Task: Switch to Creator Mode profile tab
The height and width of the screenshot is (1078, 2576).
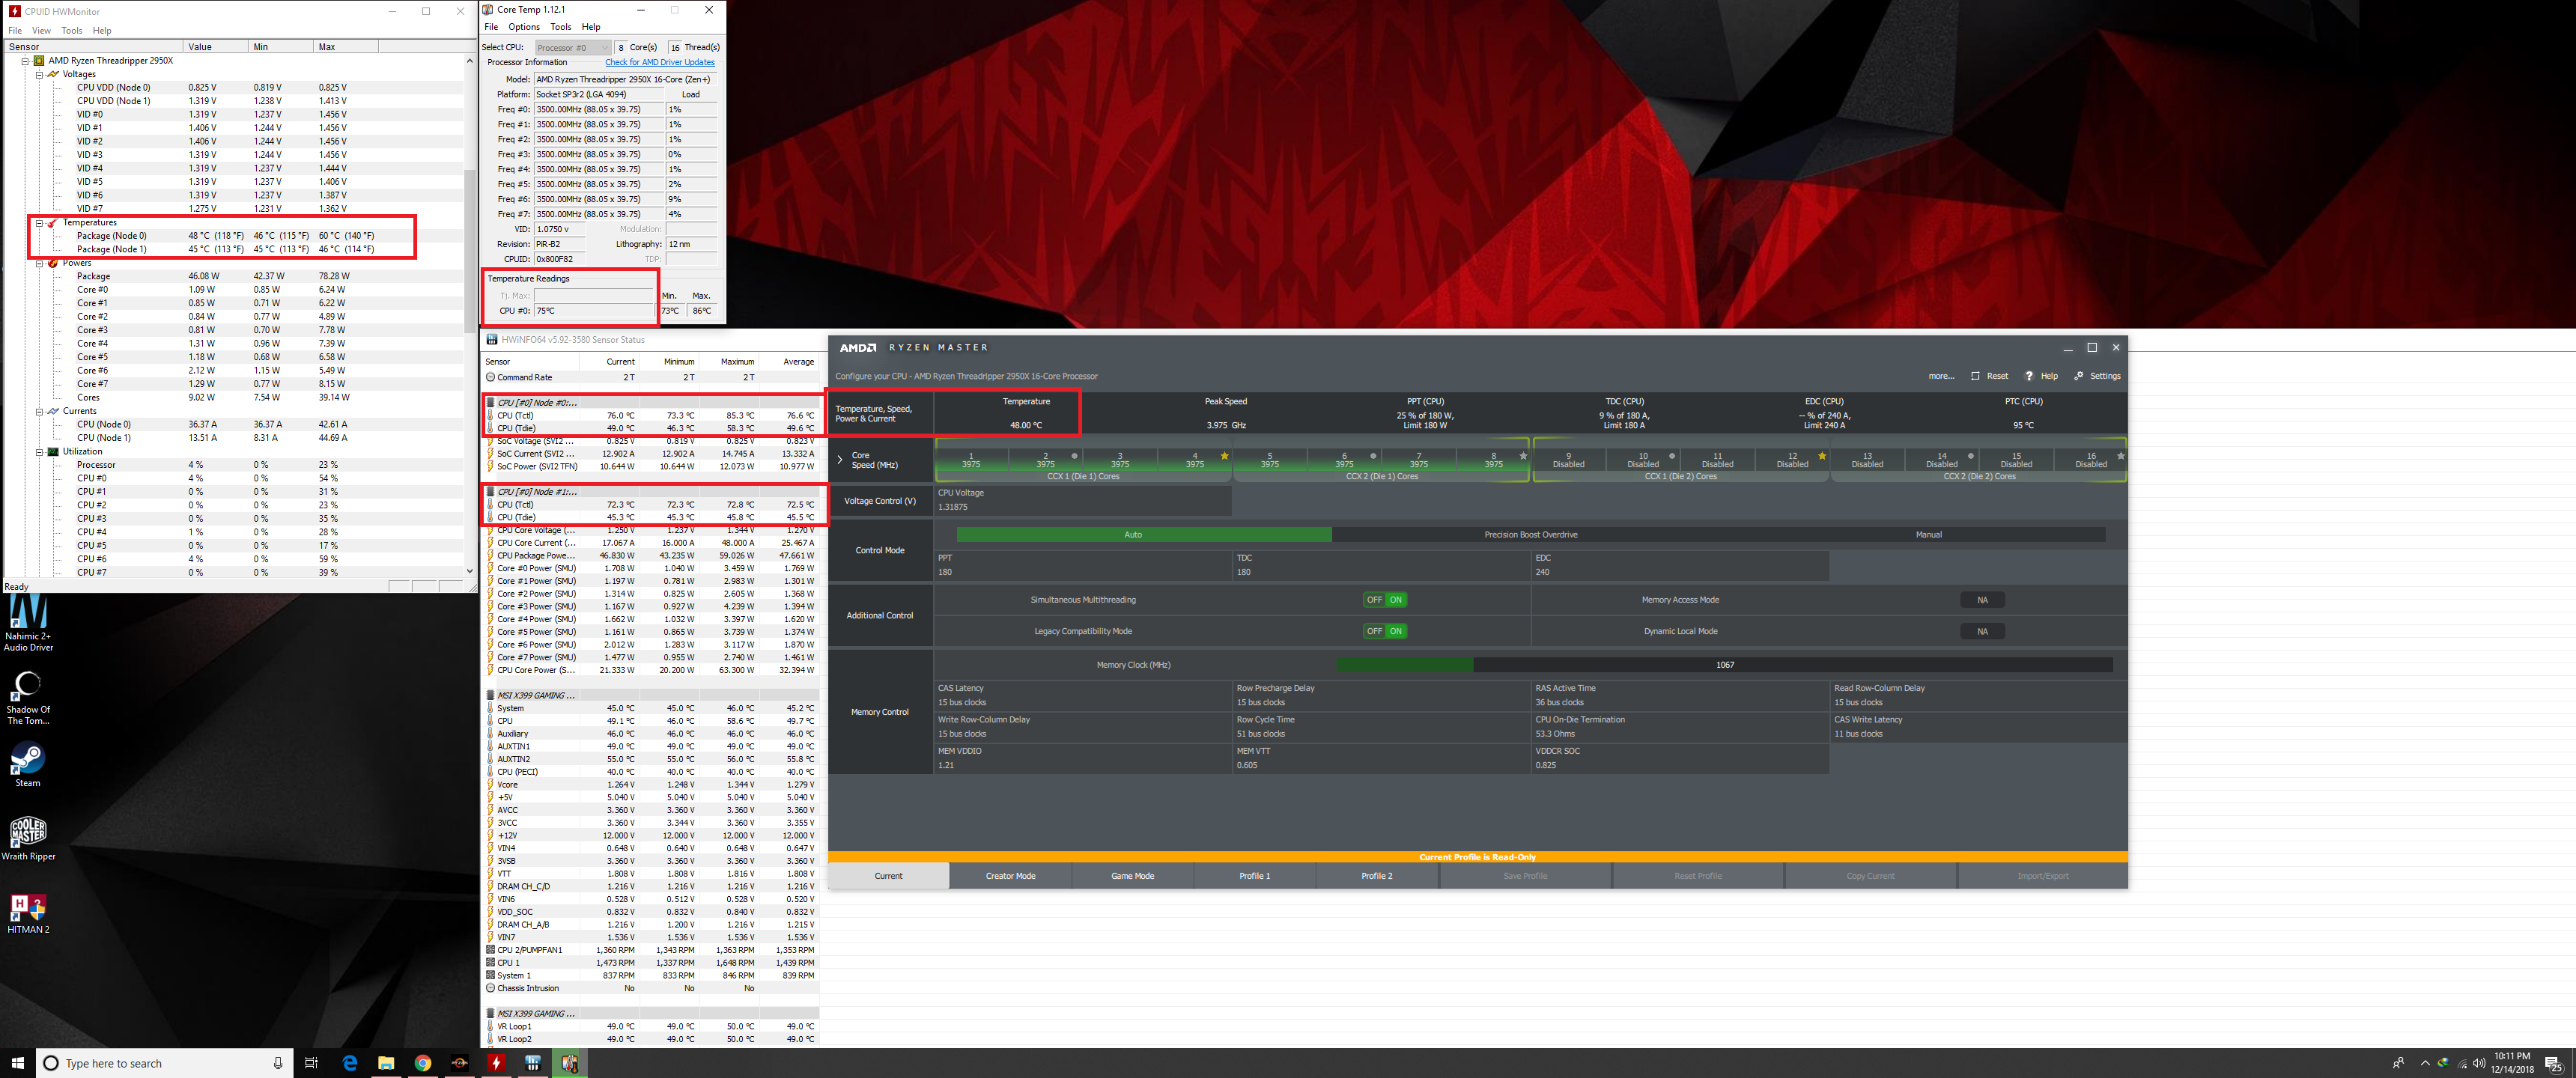Action: tap(1011, 876)
